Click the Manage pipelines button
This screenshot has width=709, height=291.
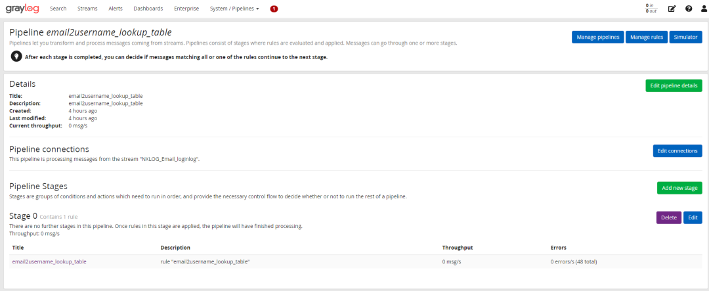(597, 37)
